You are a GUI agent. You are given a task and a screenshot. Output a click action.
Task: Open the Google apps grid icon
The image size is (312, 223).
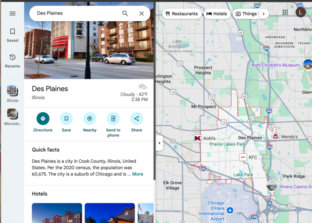[285, 12]
